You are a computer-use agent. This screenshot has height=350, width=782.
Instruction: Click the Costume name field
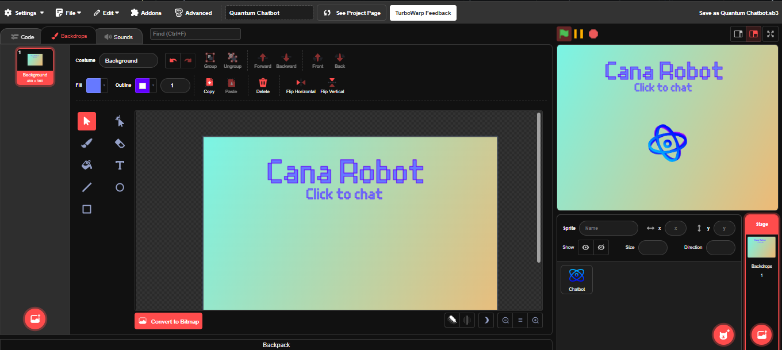click(x=128, y=60)
